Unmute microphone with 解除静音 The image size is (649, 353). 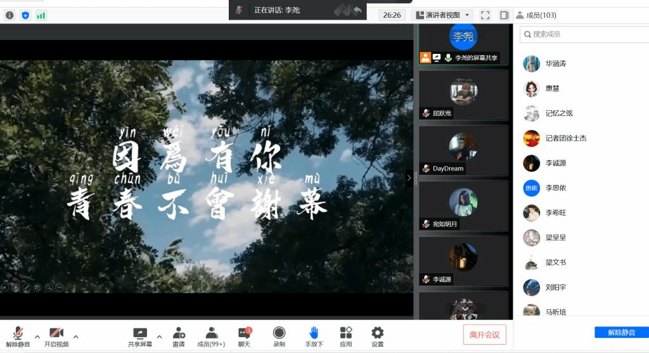[x=18, y=336]
